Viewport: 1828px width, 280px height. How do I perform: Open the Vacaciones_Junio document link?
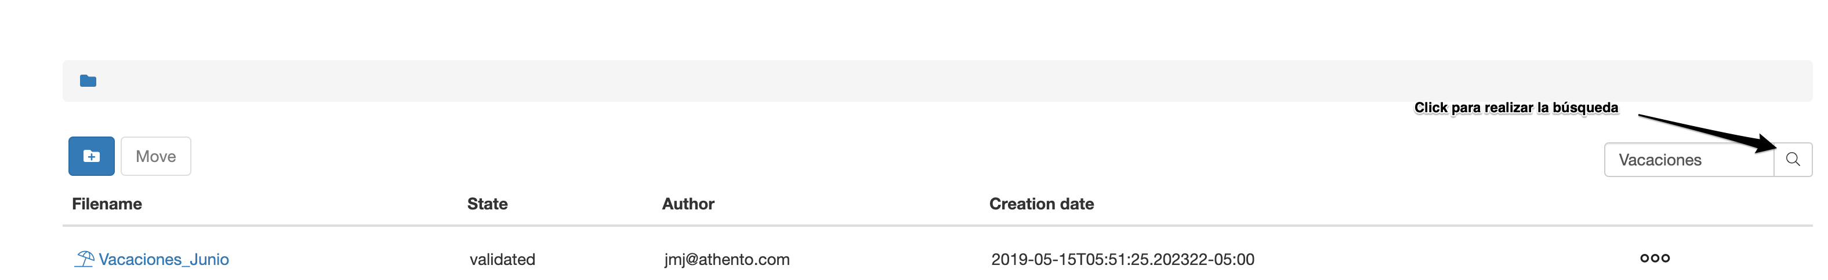pos(163,260)
